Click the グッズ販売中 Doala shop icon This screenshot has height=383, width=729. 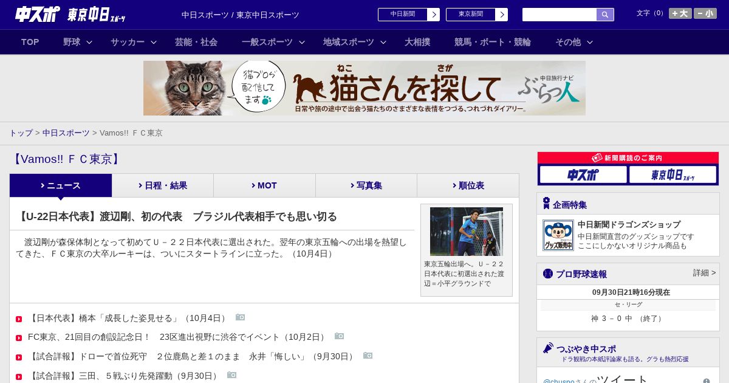pyautogui.click(x=558, y=235)
